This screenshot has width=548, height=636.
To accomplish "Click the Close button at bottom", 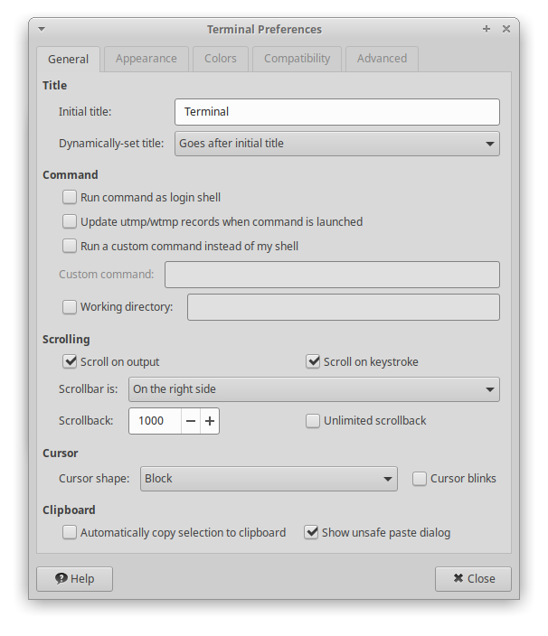I will tap(473, 579).
